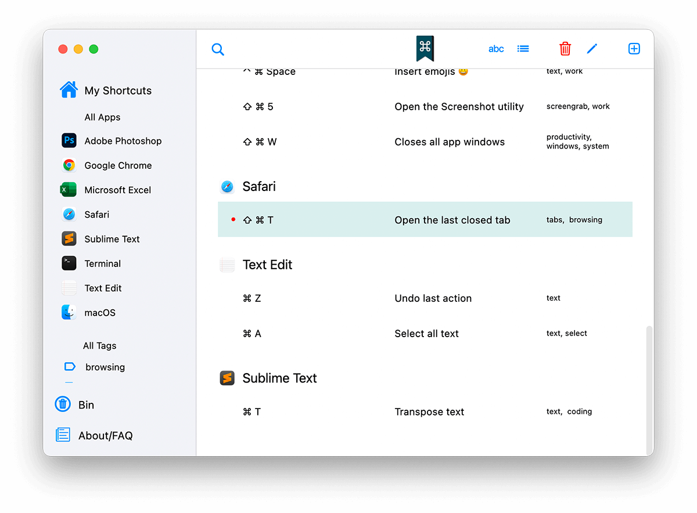Click the Microsoft Excel sidebar icon
697x513 pixels.
point(69,190)
